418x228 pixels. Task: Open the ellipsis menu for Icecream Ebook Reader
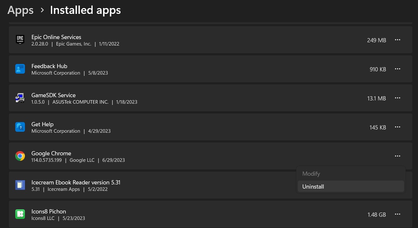(397, 185)
